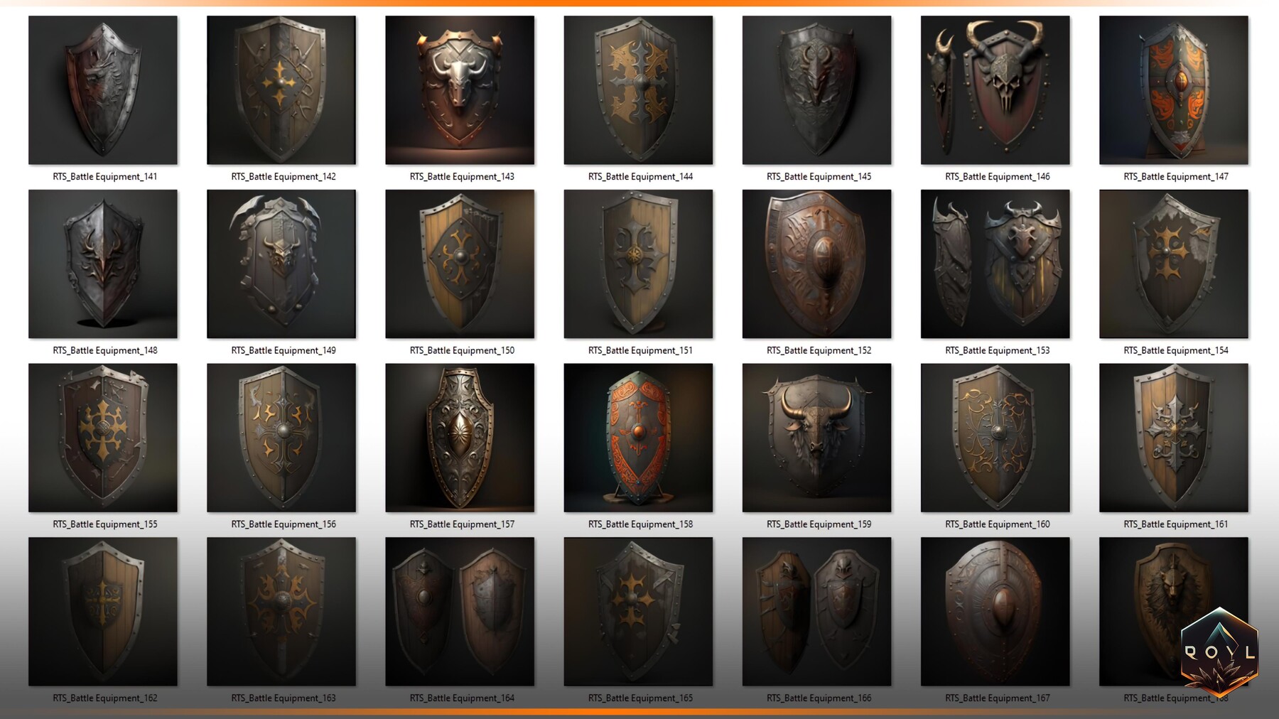The height and width of the screenshot is (719, 1279).
Task: Open the orange-patterned shield RTS_Battle Equipment_147
Action: pos(1174,90)
